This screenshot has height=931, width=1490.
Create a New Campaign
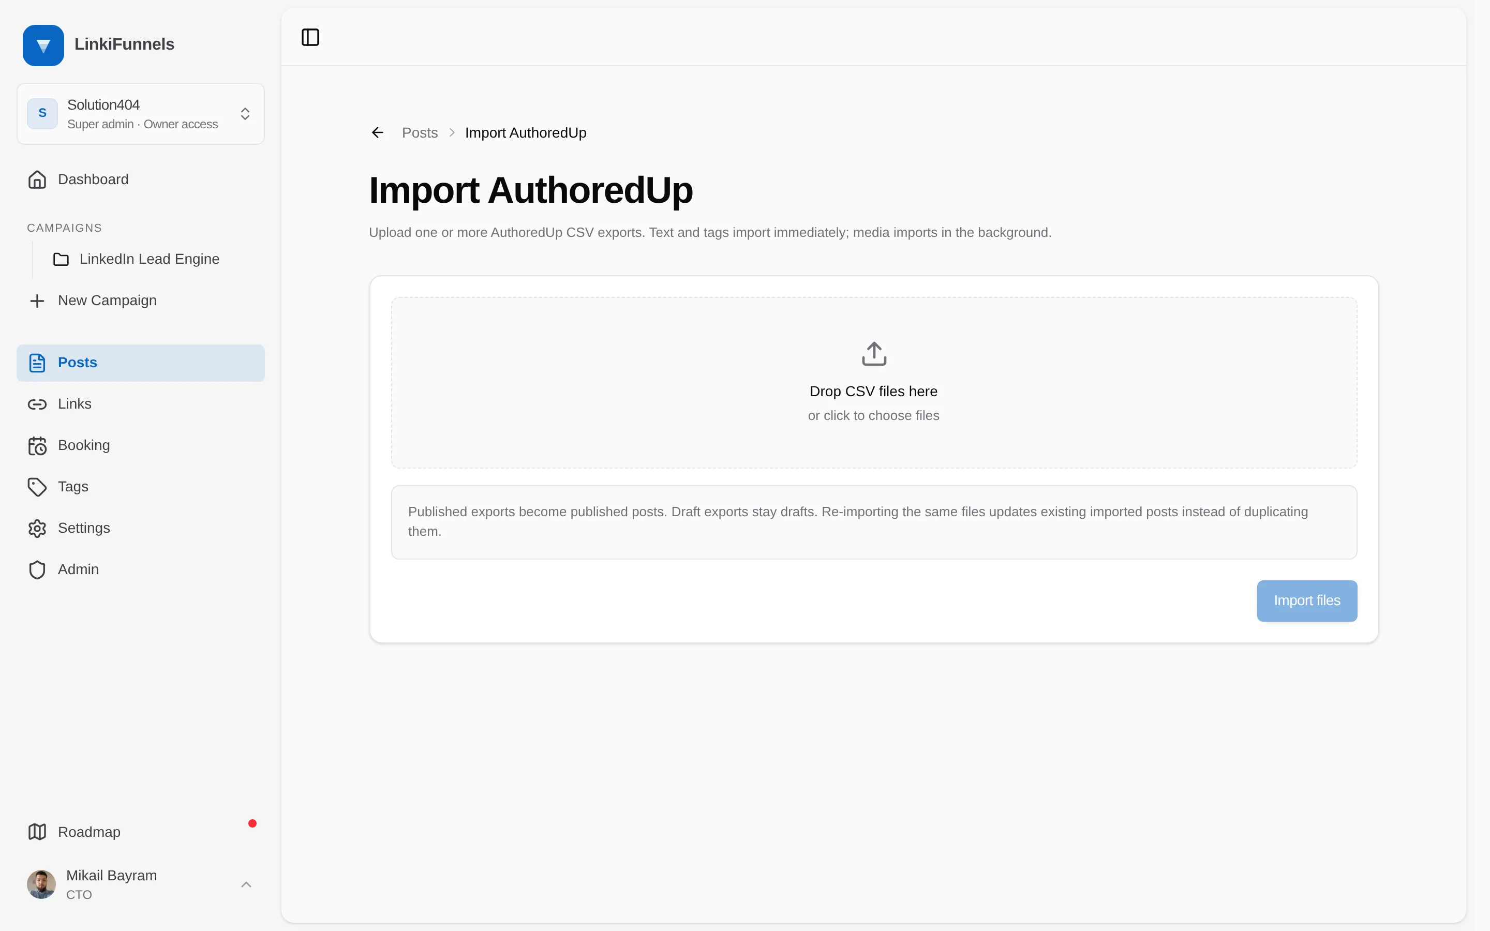click(140, 301)
